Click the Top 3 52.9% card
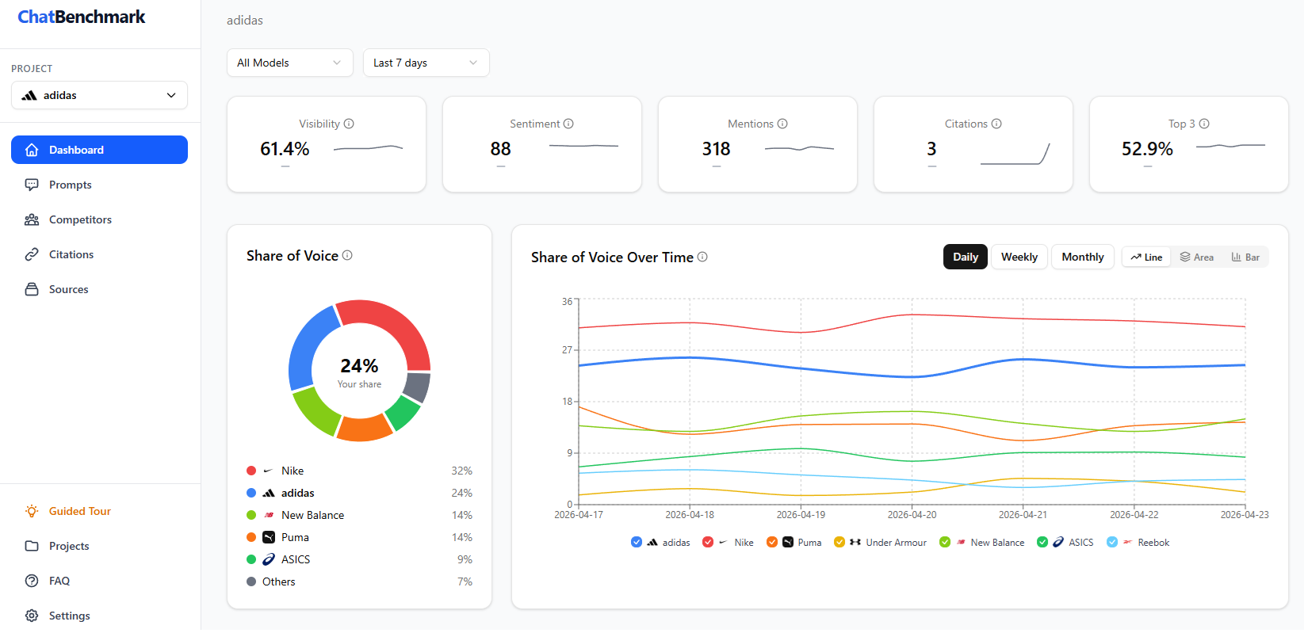Viewport: 1304px width, 633px height. tap(1189, 144)
